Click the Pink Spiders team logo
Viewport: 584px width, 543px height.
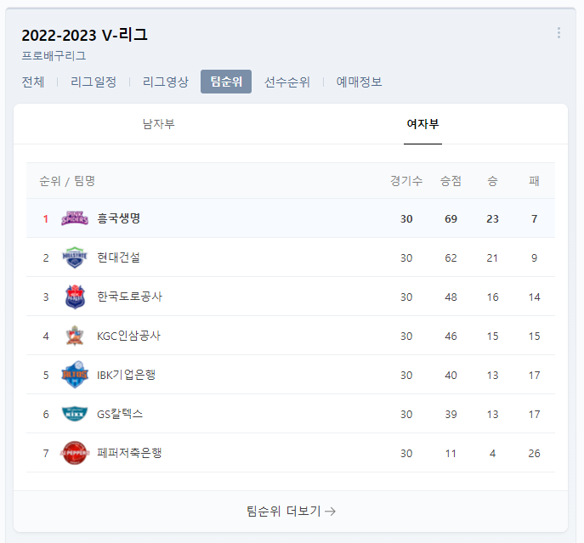(x=75, y=218)
